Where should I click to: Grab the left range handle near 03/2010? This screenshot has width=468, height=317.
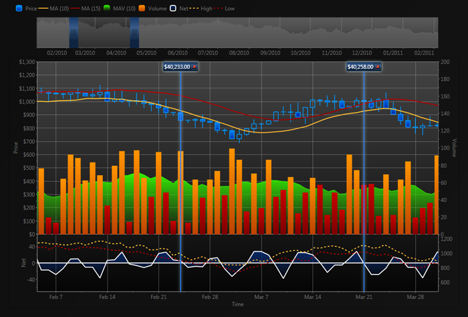click(x=74, y=33)
